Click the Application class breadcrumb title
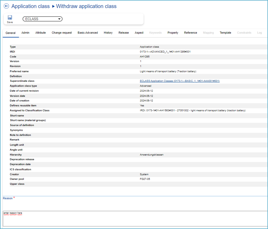The width and height of the screenshot is (268, 229). (31, 6)
